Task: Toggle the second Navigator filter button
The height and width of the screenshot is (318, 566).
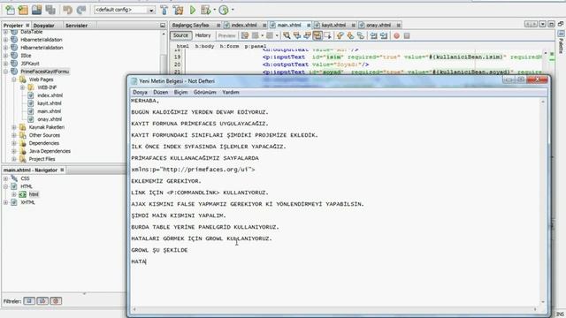Action: 42,300
